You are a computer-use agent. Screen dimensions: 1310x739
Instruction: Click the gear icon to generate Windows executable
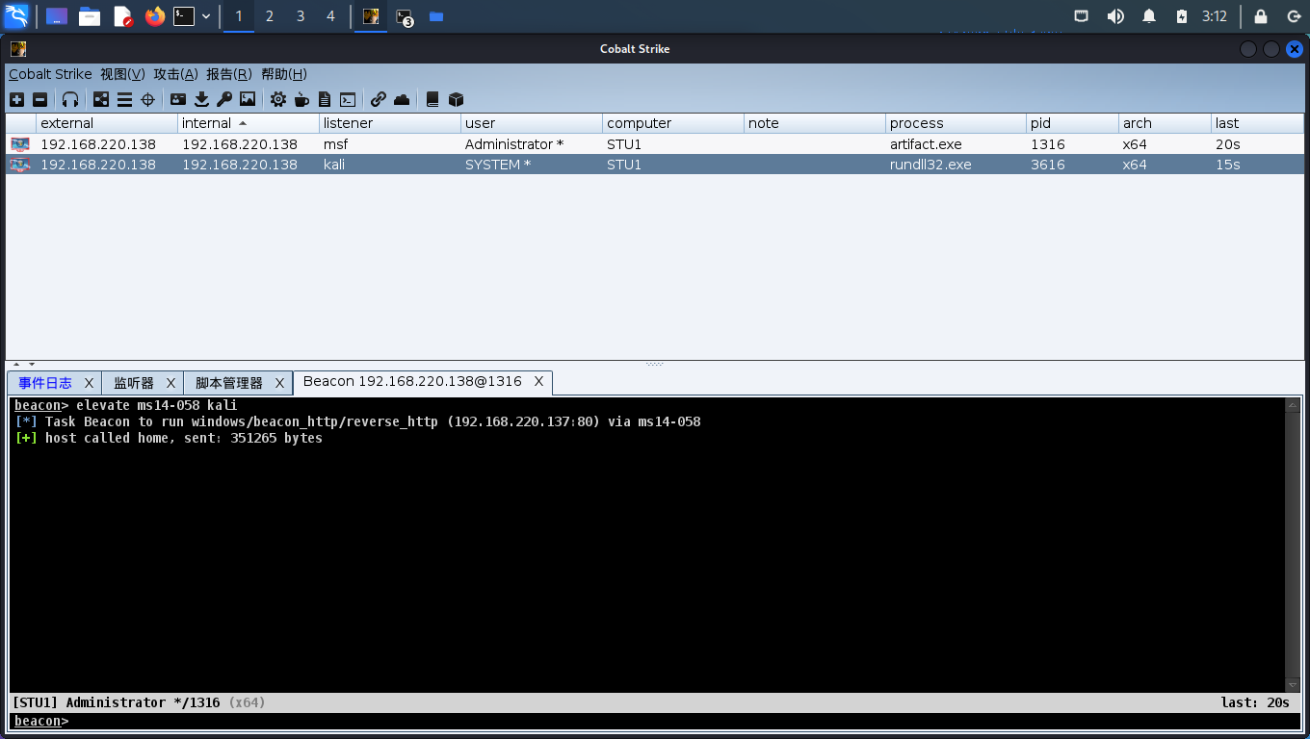pos(278,99)
